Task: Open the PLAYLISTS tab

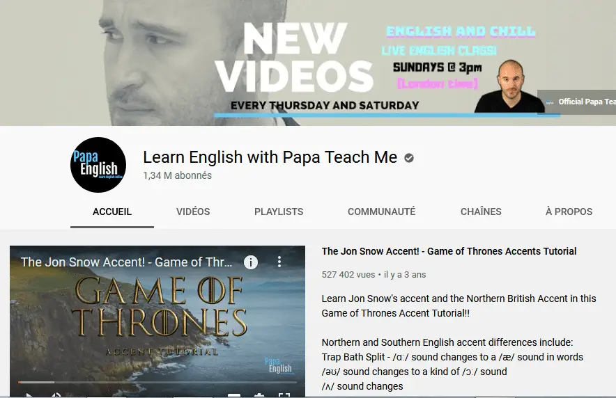Action: point(279,212)
